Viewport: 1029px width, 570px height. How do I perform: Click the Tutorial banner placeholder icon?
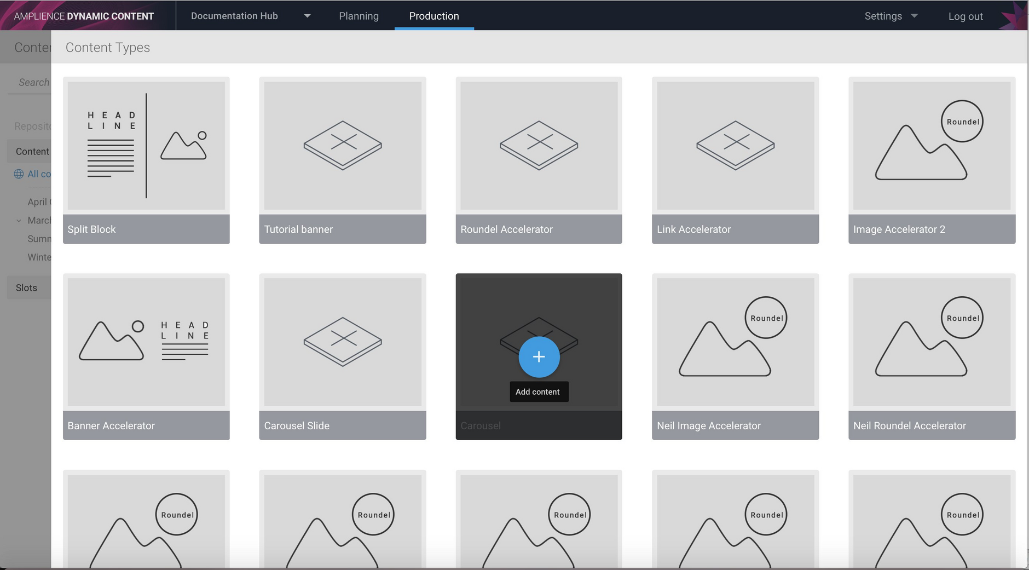(343, 146)
